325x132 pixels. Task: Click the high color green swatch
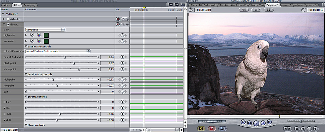(x=46, y=35)
